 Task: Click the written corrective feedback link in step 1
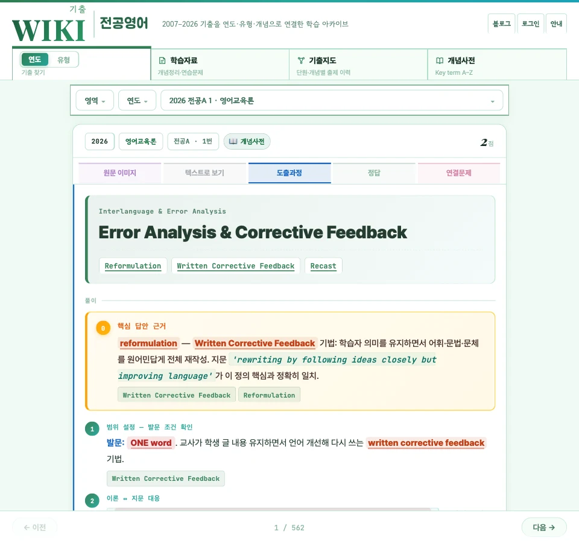click(426, 443)
